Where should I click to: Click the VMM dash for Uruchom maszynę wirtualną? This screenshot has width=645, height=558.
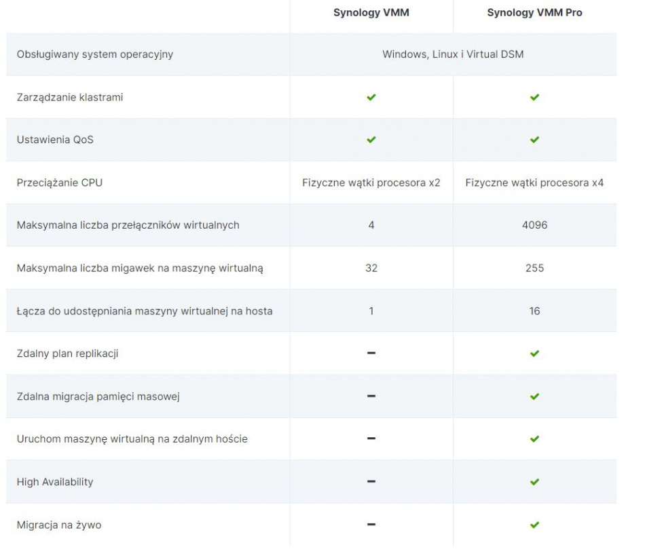[x=371, y=439]
